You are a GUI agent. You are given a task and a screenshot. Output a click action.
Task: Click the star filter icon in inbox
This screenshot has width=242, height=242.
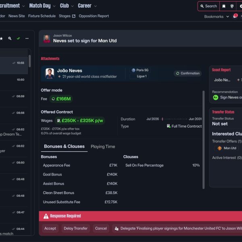pyautogui.click(x=1, y=38)
